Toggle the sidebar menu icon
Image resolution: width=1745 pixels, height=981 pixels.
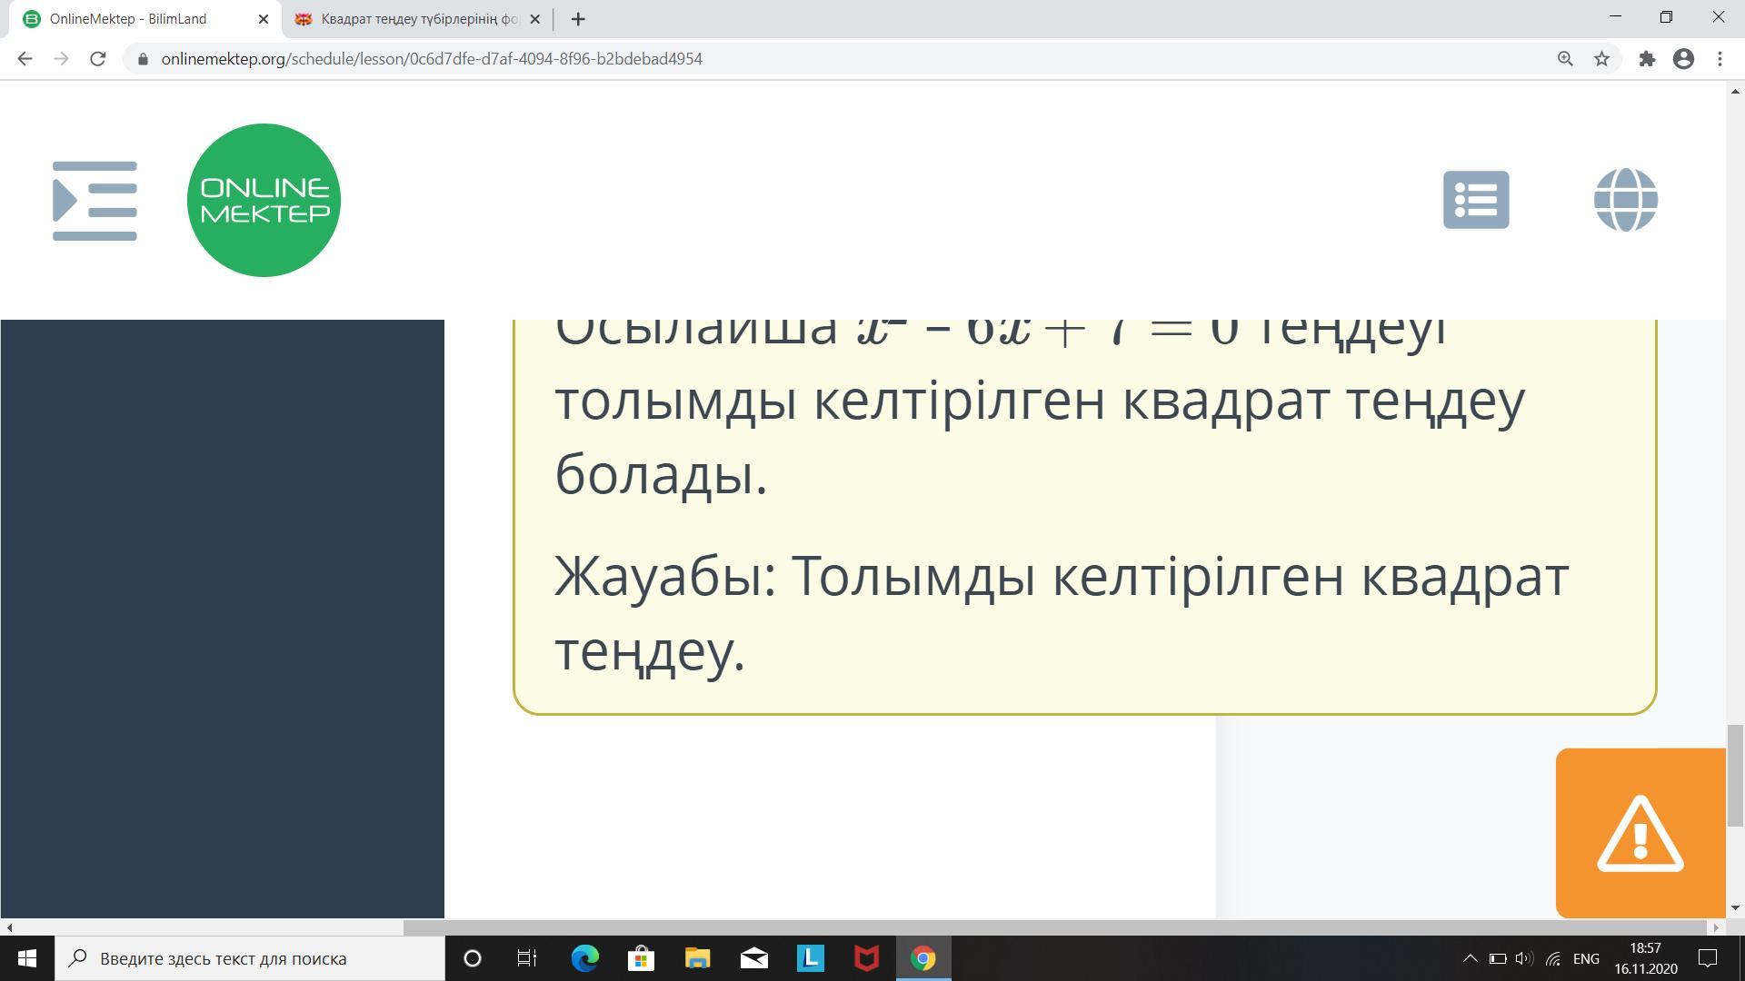click(95, 201)
